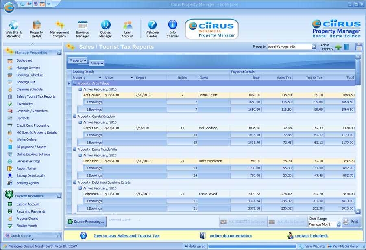Screen dimensions: 366x250
Task: Click the floppy disk save icon
Action: (x=359, y=47)
